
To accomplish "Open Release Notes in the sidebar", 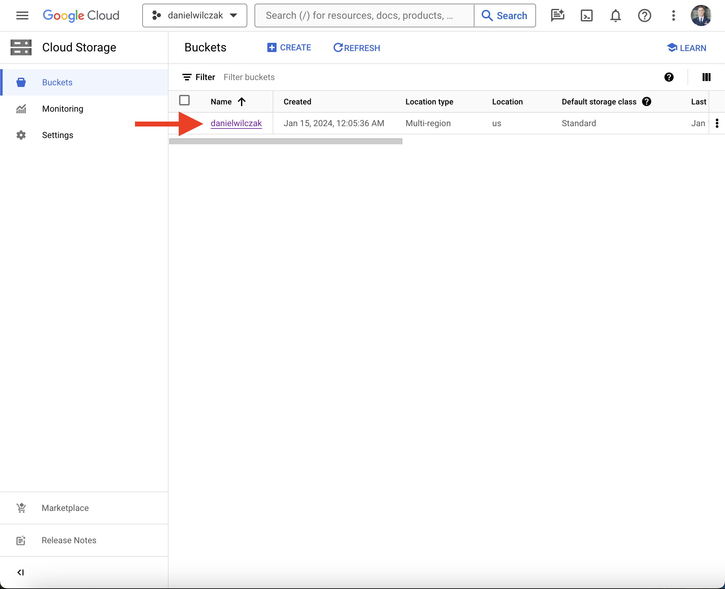I will point(84,540).
